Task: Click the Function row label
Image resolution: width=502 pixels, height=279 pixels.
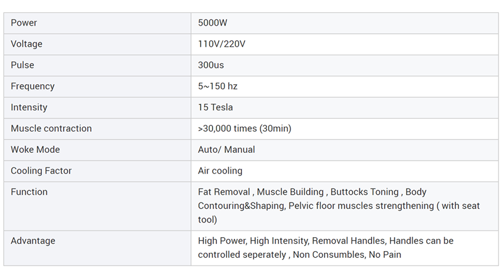Action: 29,192
